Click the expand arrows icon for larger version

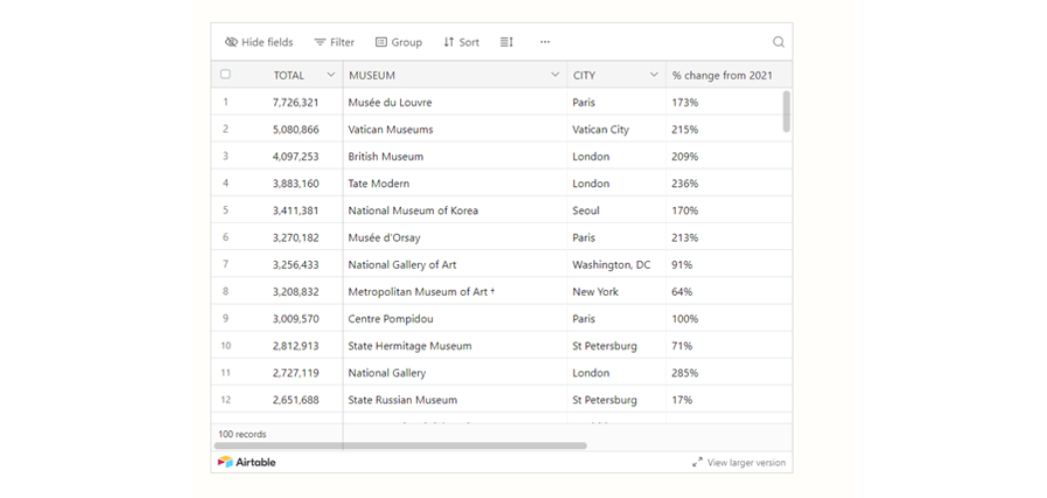point(697,462)
